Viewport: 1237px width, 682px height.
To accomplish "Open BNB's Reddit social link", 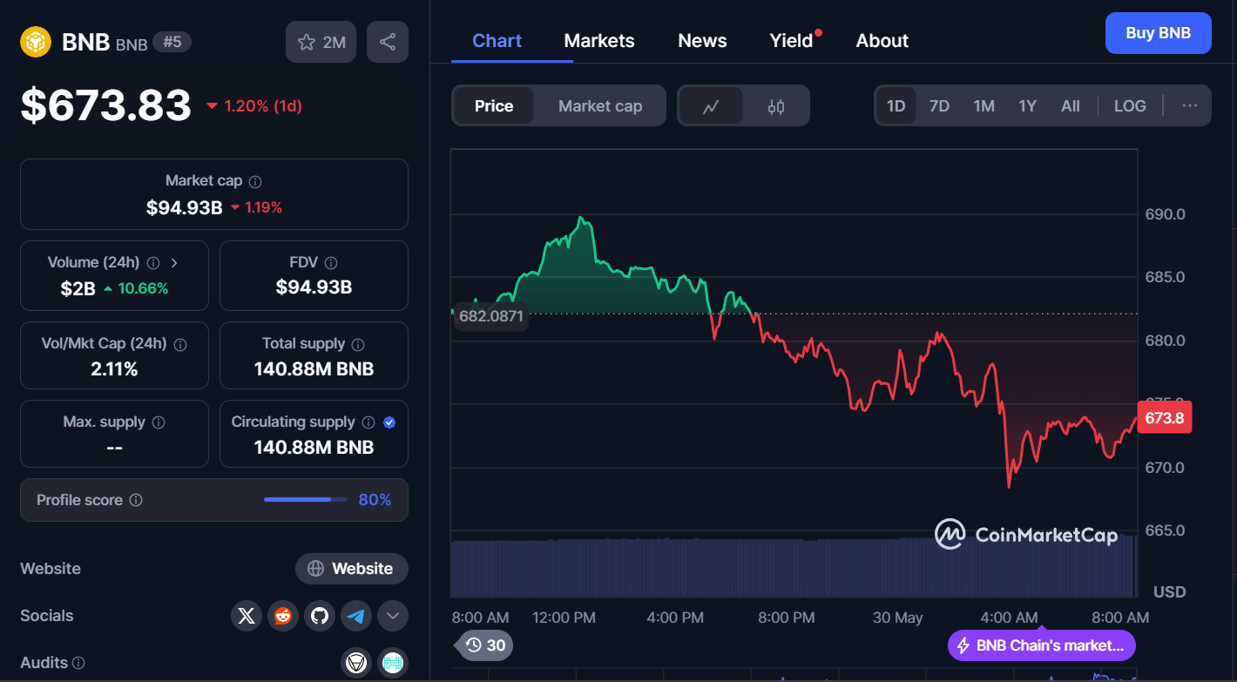I will pos(283,616).
